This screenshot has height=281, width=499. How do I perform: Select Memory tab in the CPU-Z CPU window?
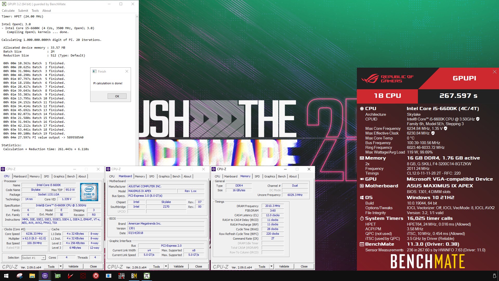[35, 176]
